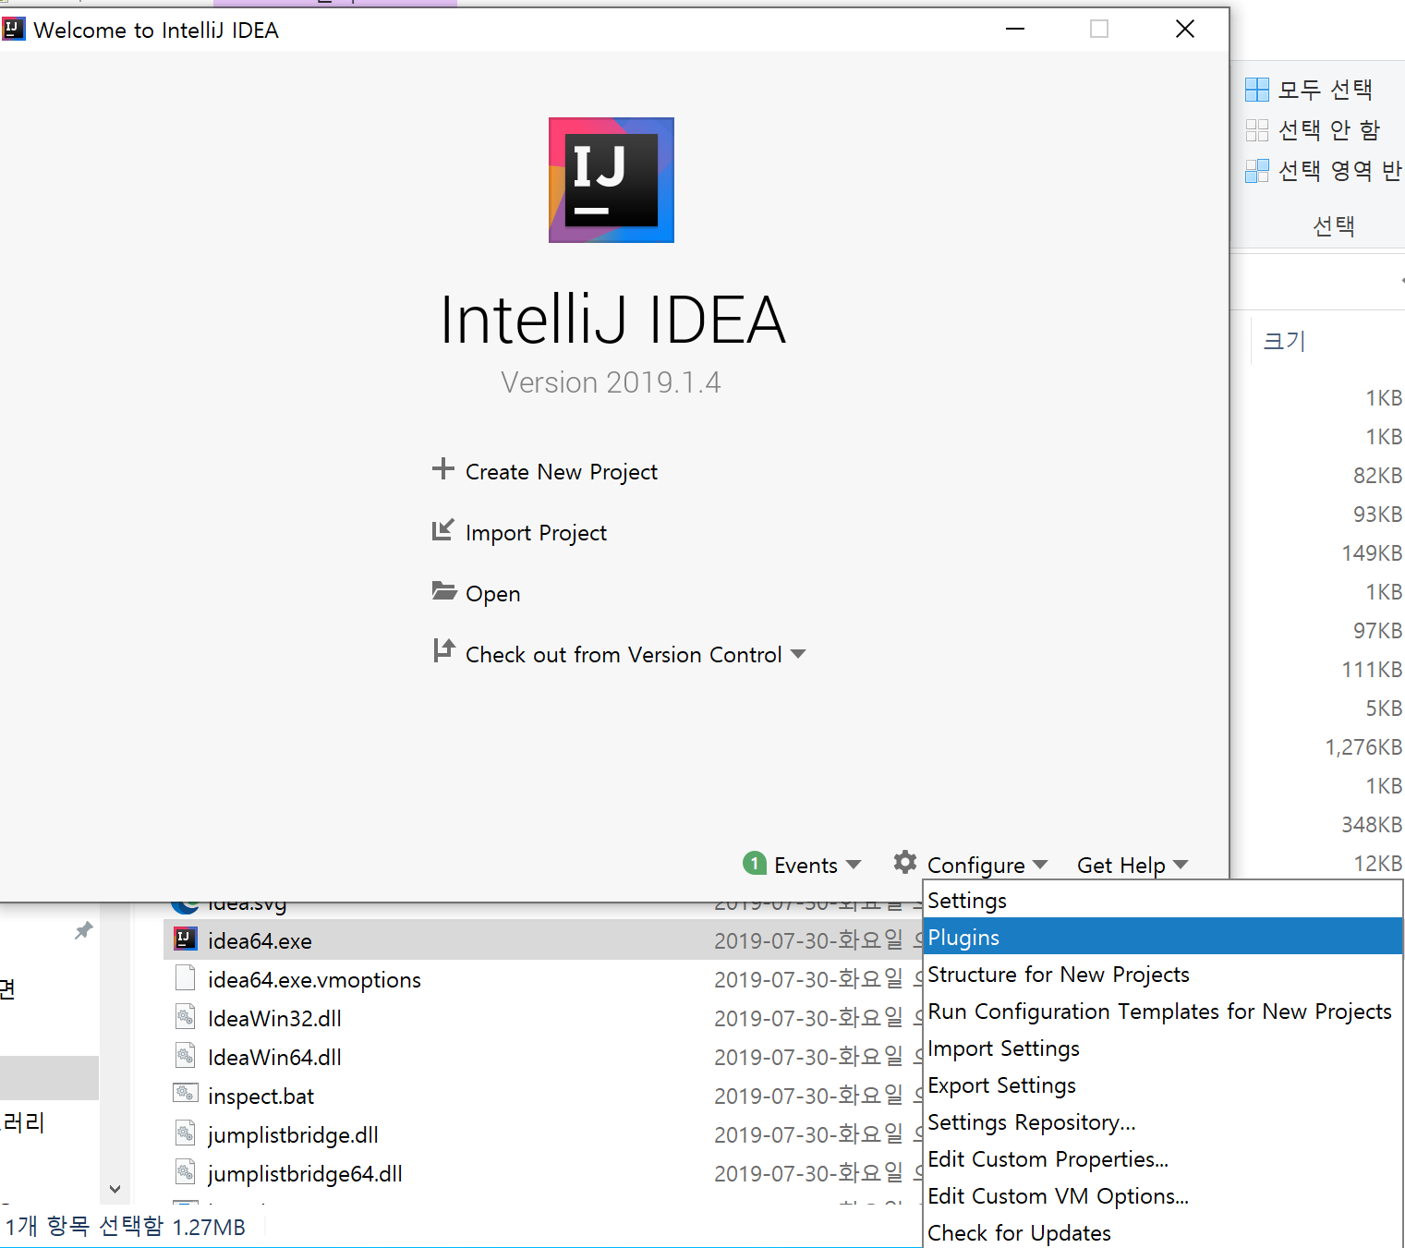Screen dimensions: 1405x1248
Task: Click the Configure gear icon
Action: [905, 862]
